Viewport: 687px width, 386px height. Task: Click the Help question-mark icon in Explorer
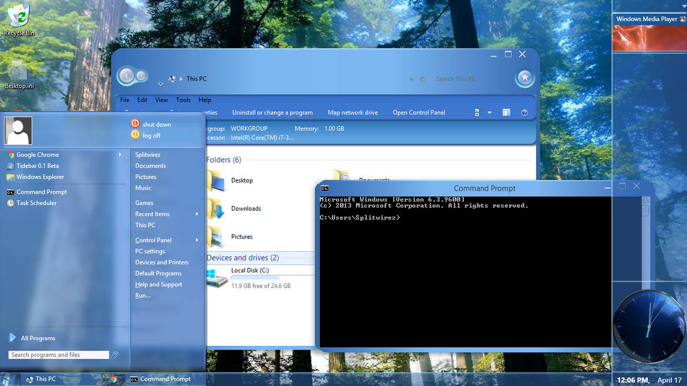pyautogui.click(x=524, y=112)
